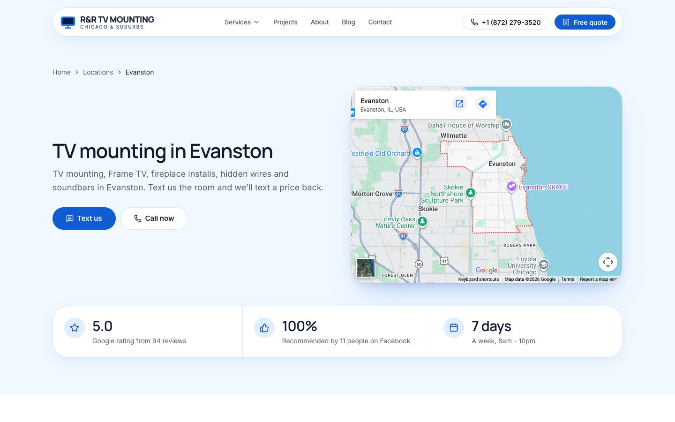675x422 pixels.
Task: Click the Morton Grove map label
Action: click(372, 194)
